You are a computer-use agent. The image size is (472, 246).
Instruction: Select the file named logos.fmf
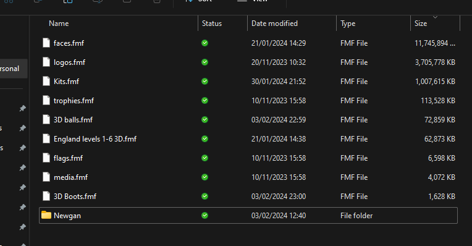click(69, 62)
